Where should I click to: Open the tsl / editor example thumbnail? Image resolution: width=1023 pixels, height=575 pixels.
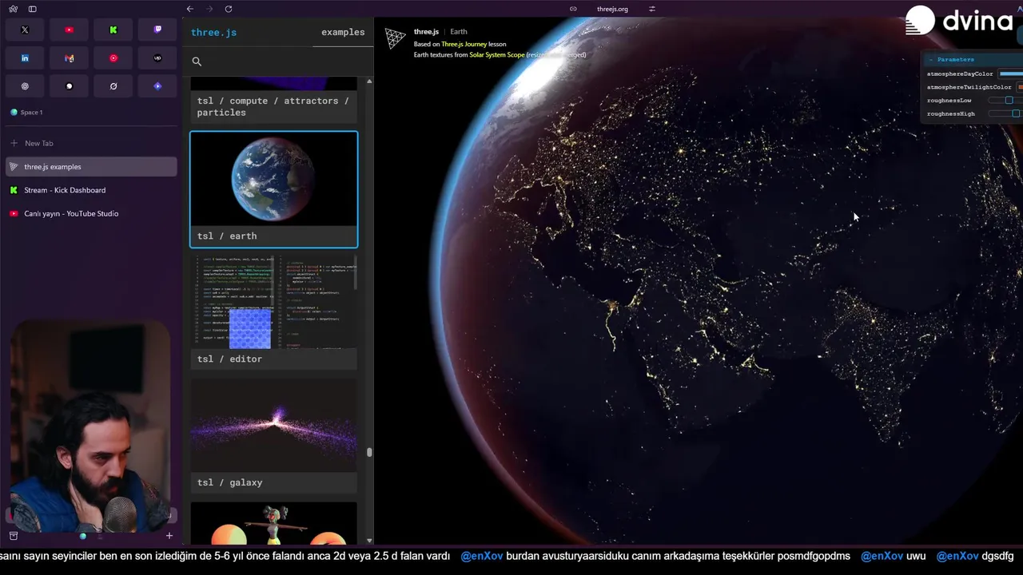274,312
